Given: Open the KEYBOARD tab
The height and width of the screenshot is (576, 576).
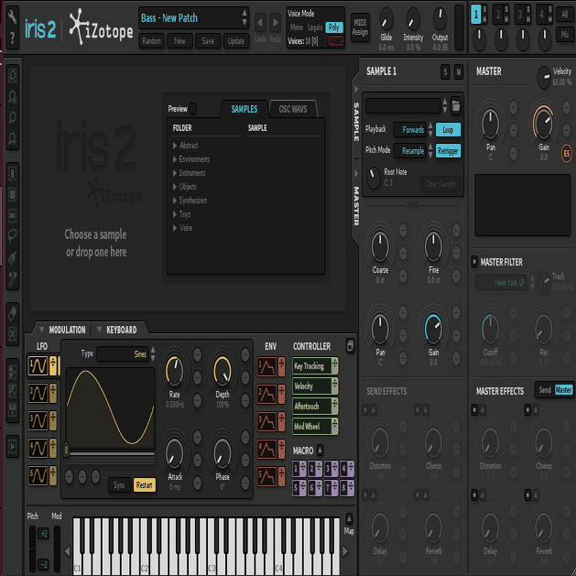Looking at the screenshot, I should tap(122, 330).
